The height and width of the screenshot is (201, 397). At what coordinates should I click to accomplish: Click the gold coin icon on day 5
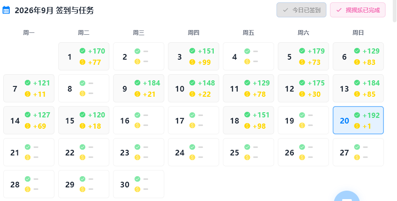302,62
